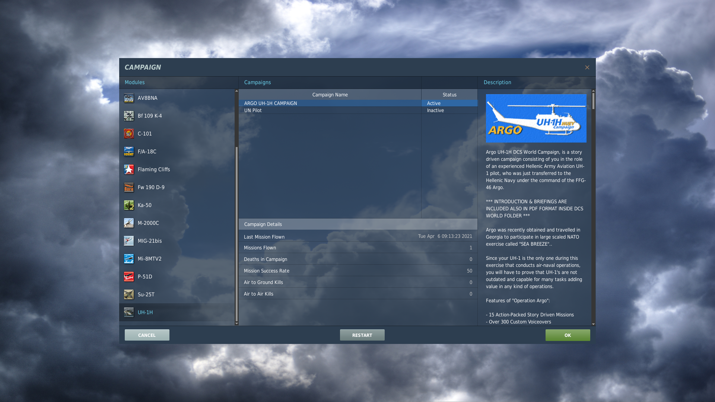Click the Fw 190 D-9 label

tap(151, 187)
